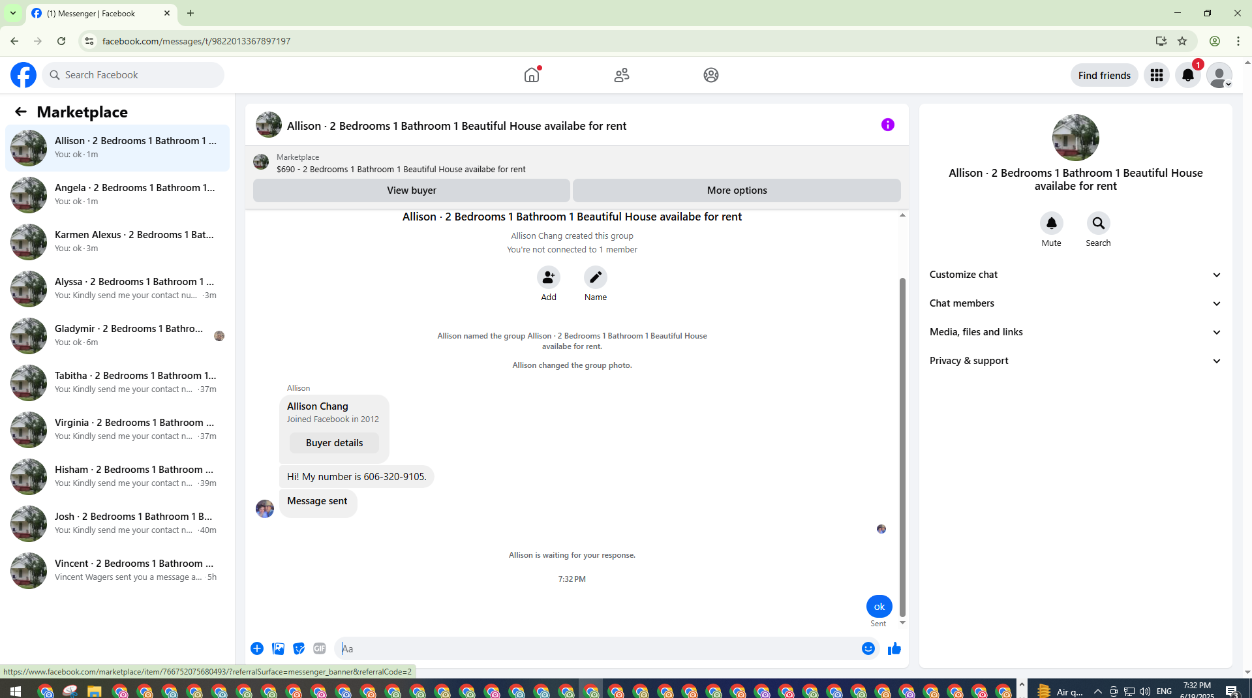Open the Windows Start menu
This screenshot has width=1252, height=698.
[16, 691]
